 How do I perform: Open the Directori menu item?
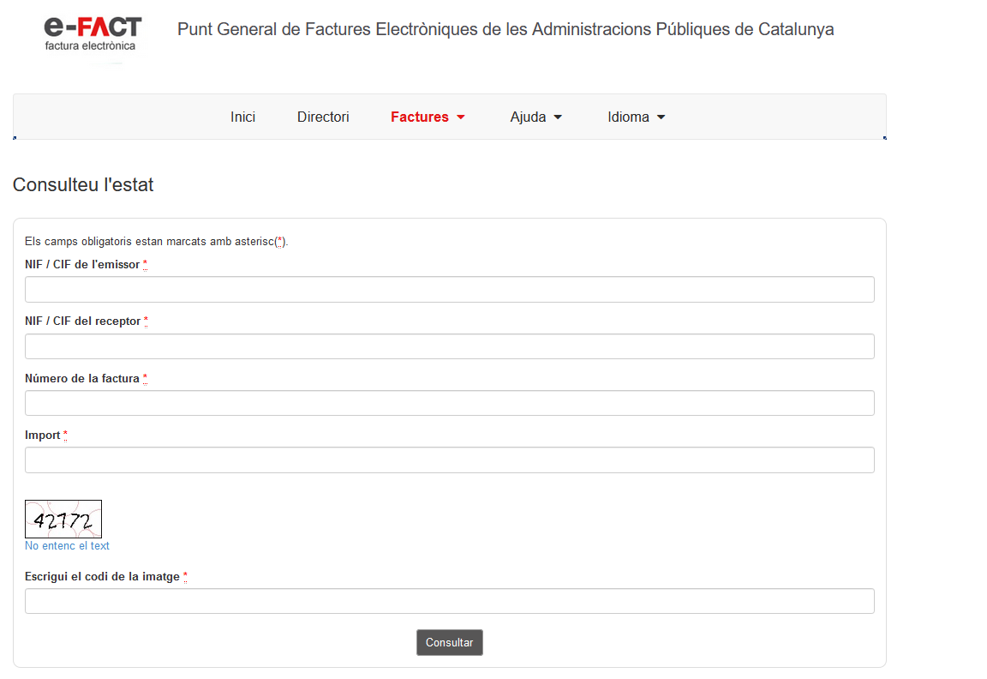coord(323,117)
